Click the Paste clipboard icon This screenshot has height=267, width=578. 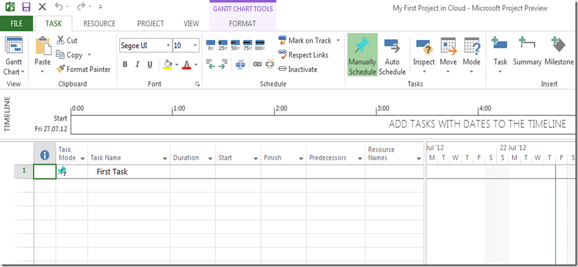click(43, 48)
